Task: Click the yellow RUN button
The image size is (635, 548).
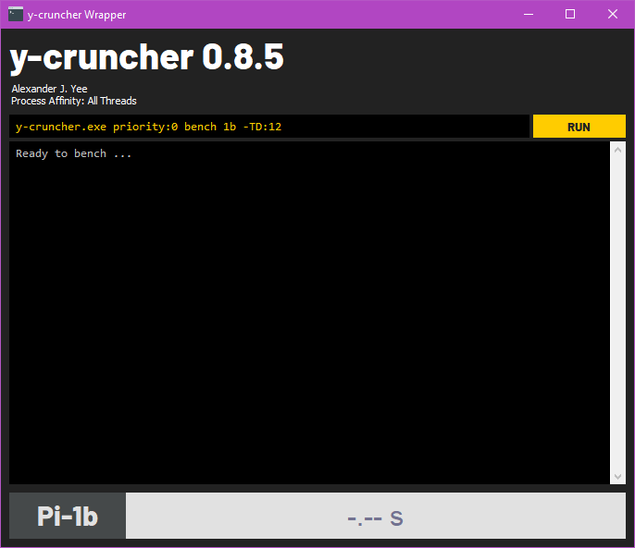Action: point(579,127)
